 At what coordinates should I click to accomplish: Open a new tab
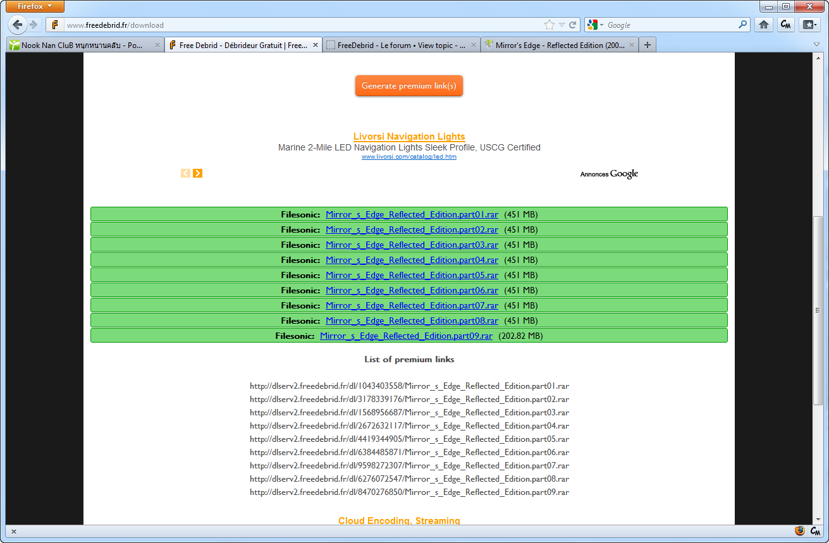tap(647, 45)
